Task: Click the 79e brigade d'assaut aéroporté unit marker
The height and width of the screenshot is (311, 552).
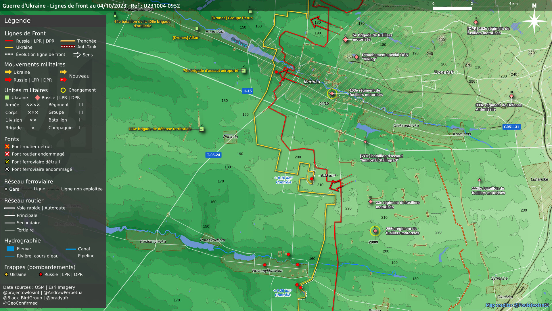Action: [244, 71]
